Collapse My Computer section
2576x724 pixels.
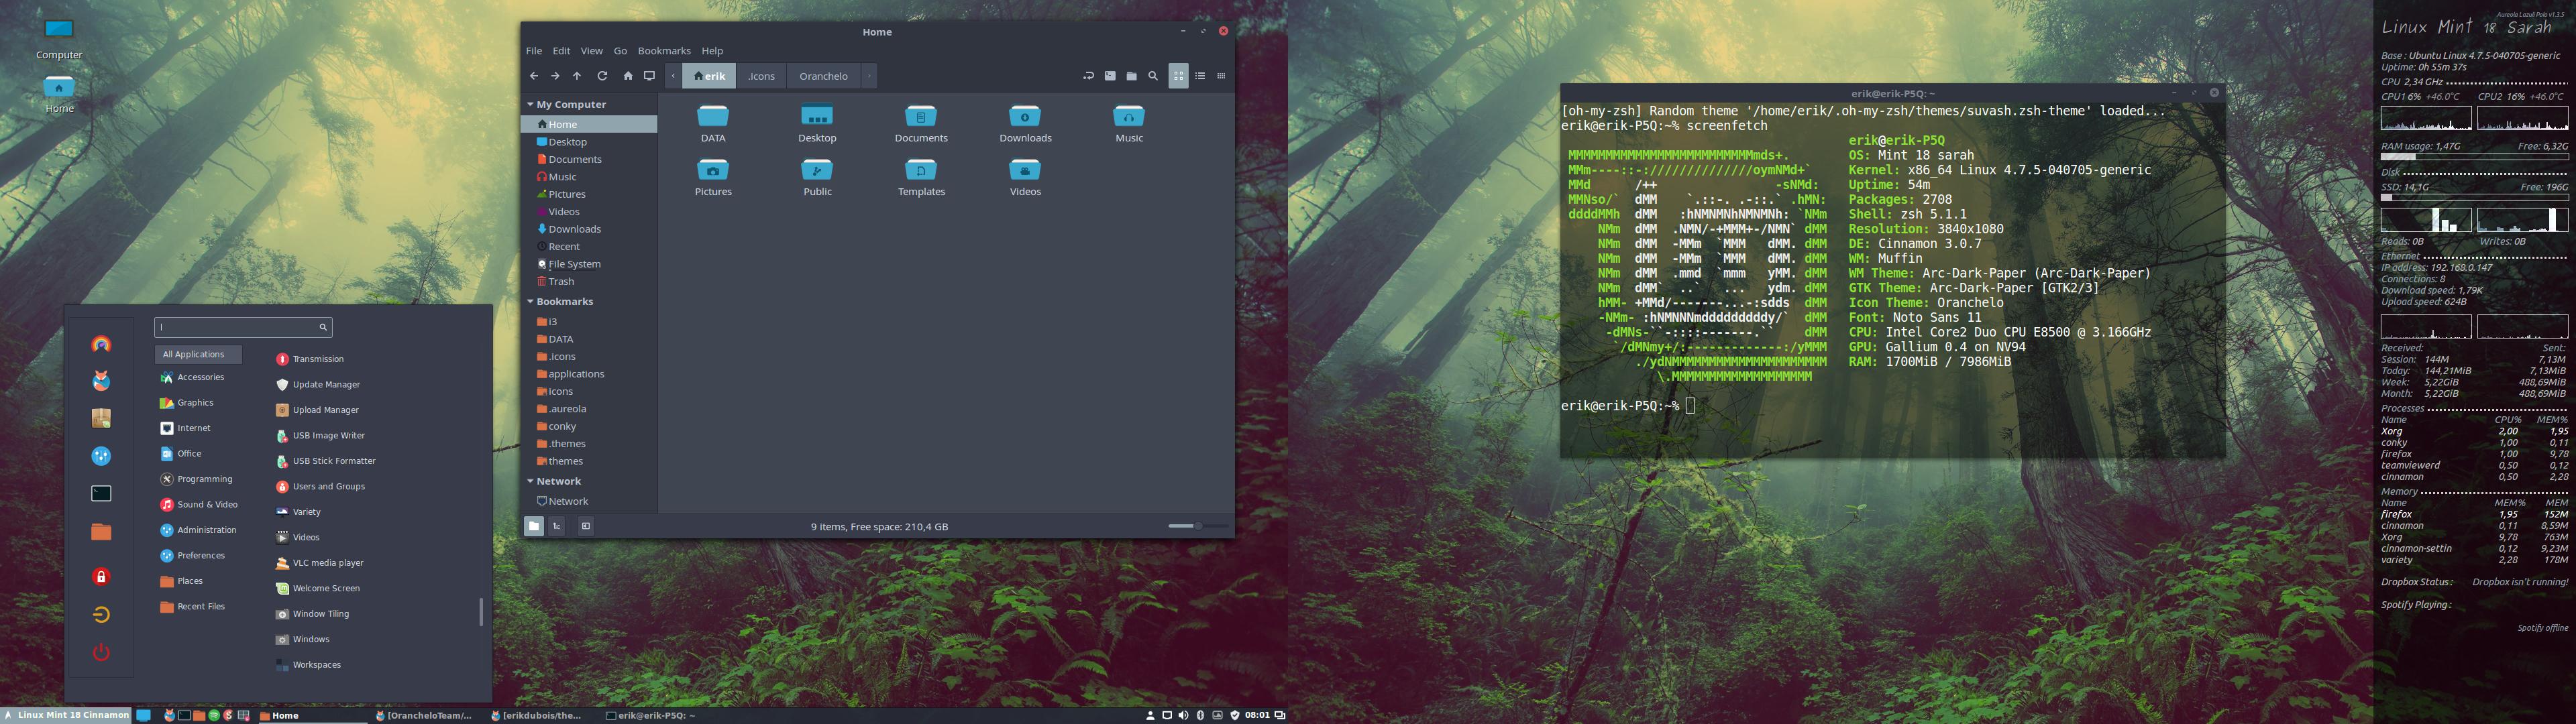tap(531, 104)
